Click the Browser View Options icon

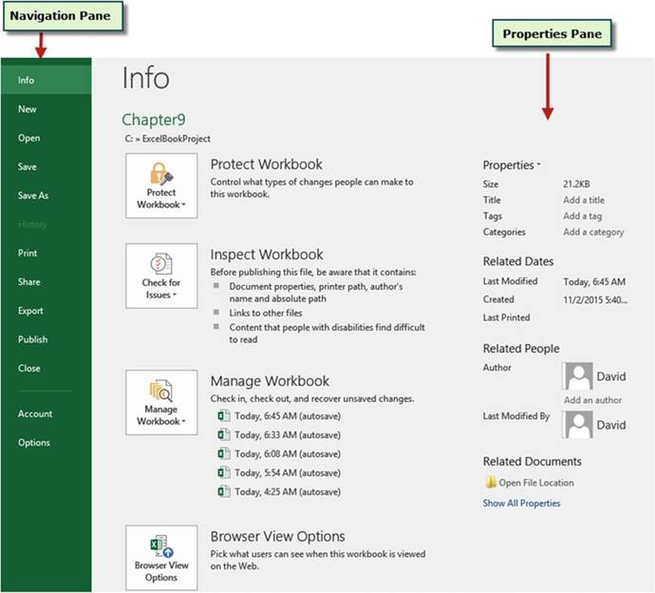click(161, 545)
